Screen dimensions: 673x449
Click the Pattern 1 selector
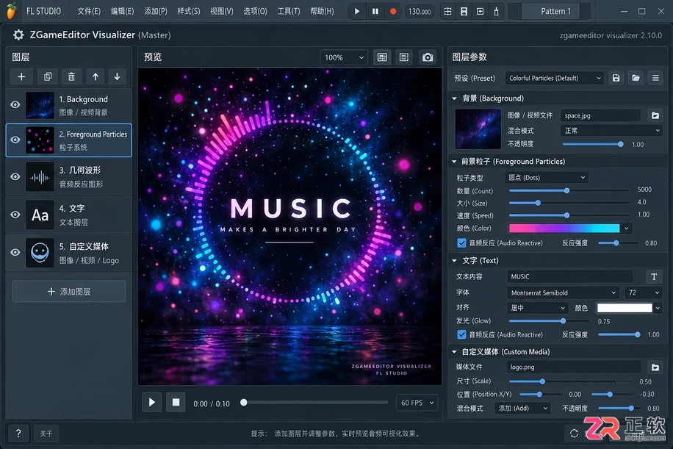click(556, 12)
